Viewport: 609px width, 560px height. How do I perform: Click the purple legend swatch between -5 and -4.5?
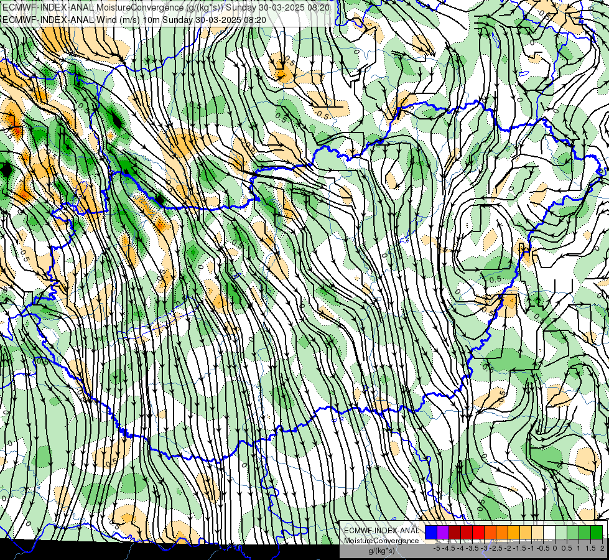coord(443,532)
